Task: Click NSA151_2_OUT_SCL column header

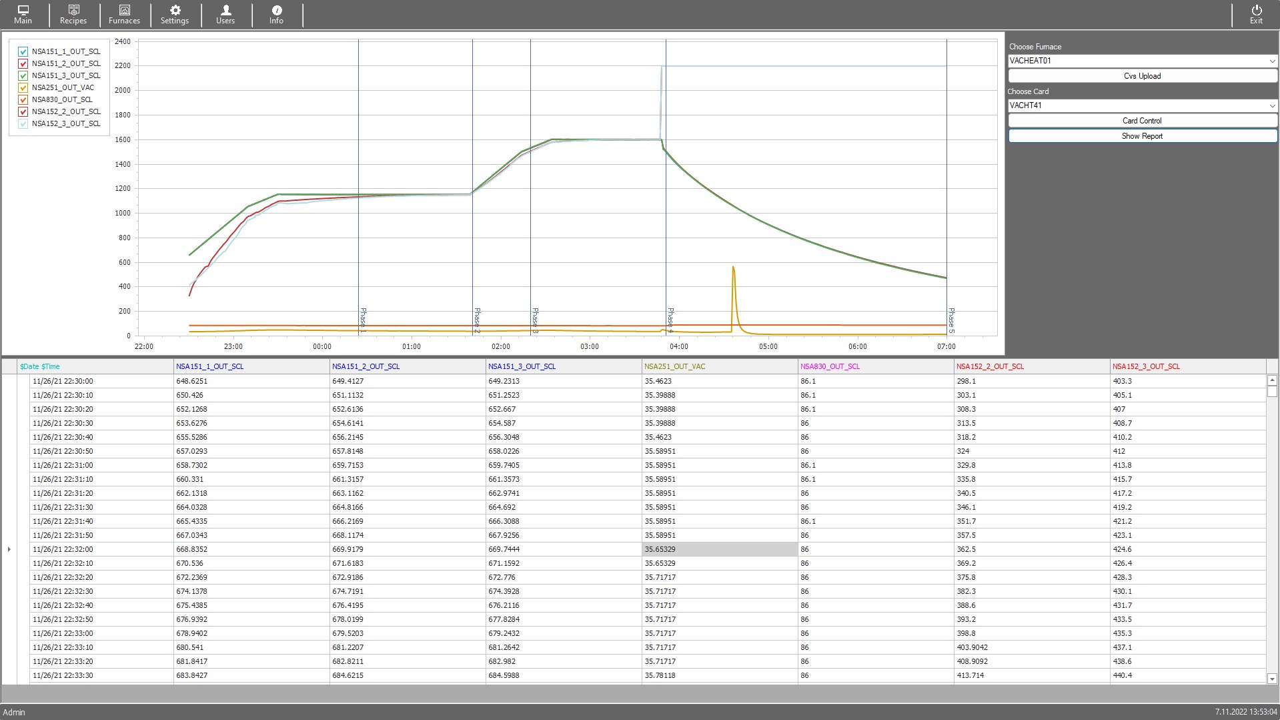Action: [x=408, y=366]
